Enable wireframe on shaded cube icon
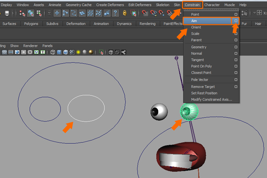 tap(65, 52)
